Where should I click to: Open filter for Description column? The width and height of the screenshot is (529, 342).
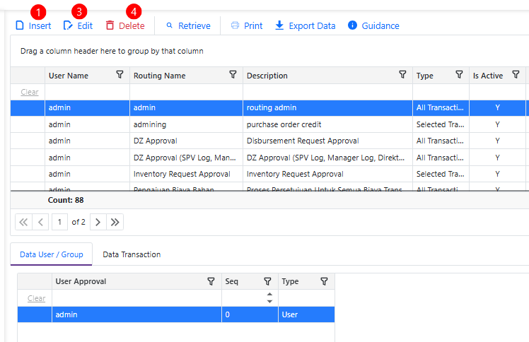(x=402, y=74)
